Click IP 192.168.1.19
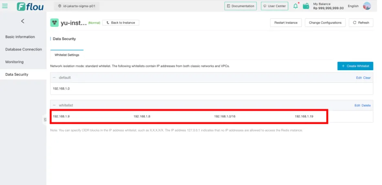Image resolution: width=382 pixels, height=185 pixels. point(304,116)
